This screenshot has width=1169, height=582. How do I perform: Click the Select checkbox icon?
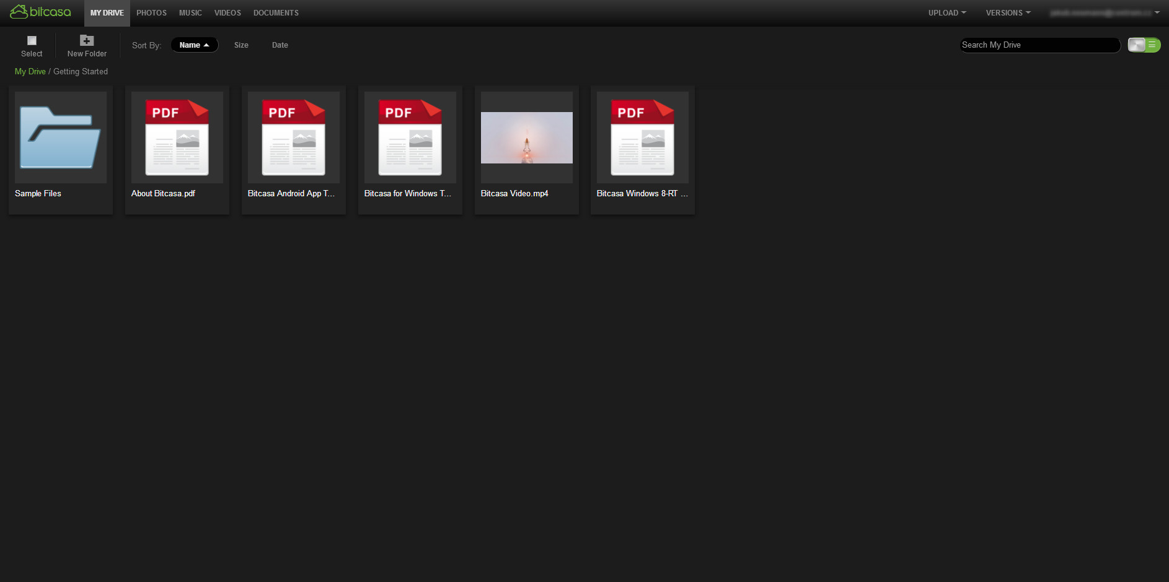pos(32,41)
